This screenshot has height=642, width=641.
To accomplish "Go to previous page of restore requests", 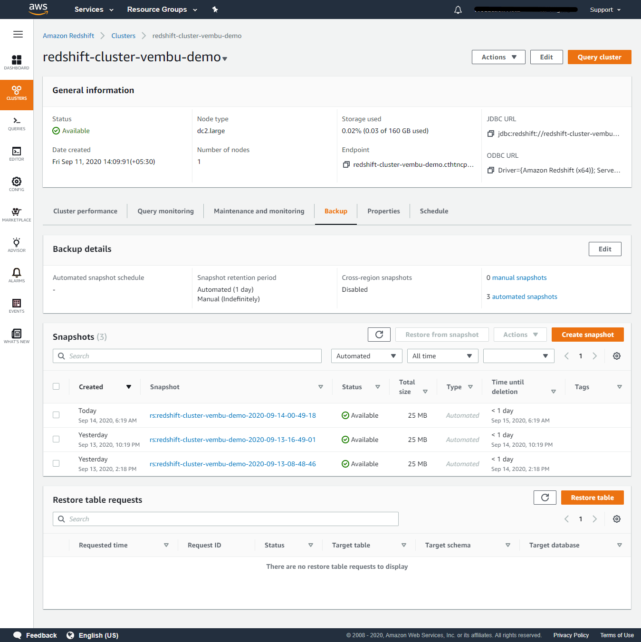I will click(566, 519).
